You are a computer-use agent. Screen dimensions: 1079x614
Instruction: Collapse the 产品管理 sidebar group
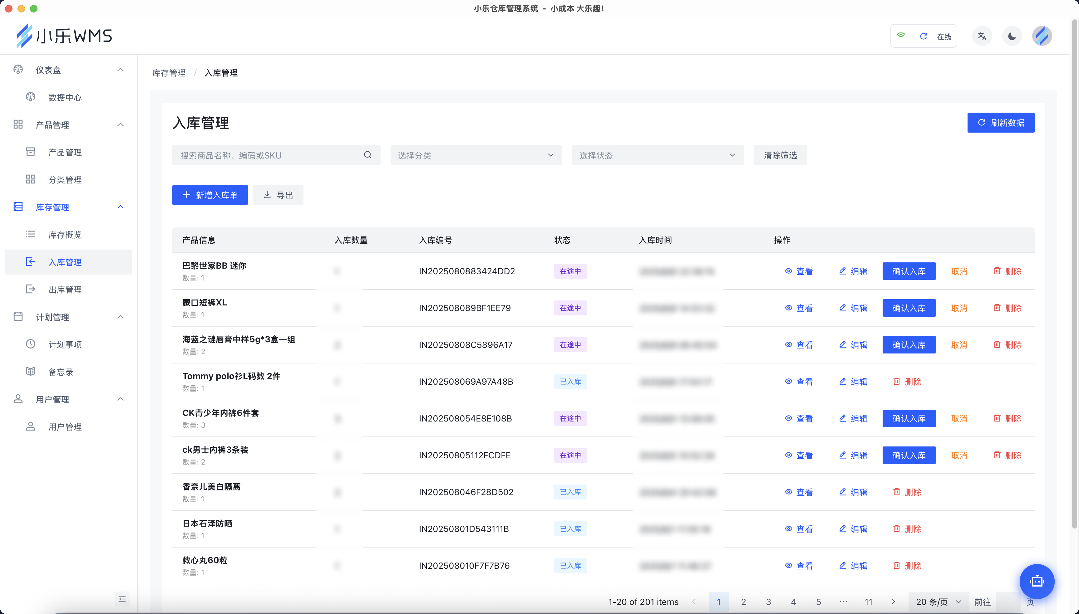[120, 125]
